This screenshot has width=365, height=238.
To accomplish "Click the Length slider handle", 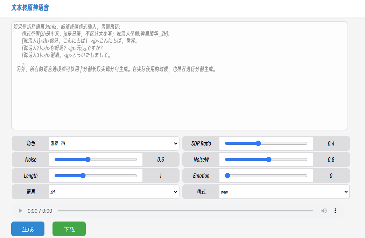I will coord(83,176).
